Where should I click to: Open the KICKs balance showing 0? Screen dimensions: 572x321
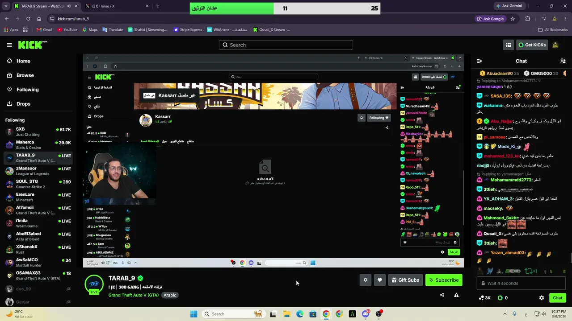[503, 298]
